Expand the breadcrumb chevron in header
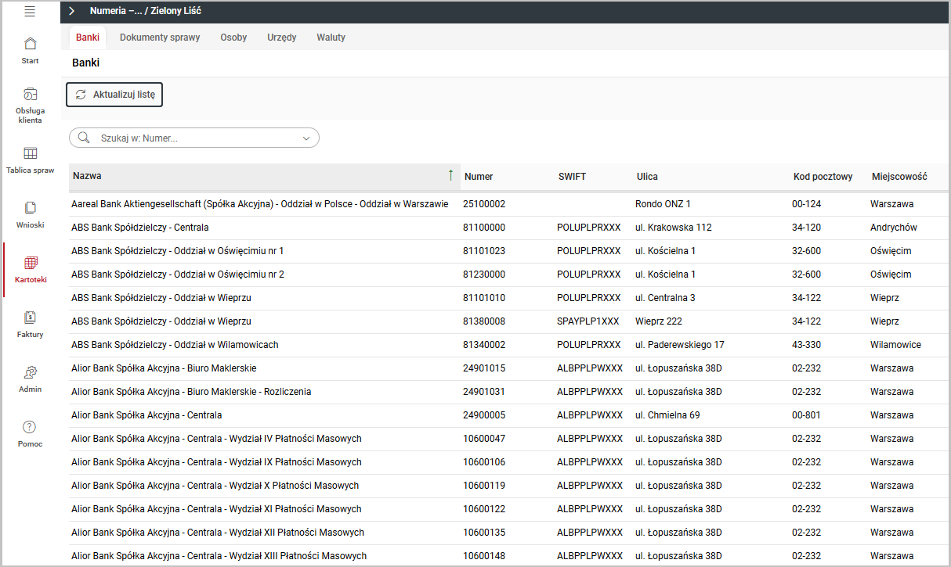The image size is (951, 567). click(72, 11)
